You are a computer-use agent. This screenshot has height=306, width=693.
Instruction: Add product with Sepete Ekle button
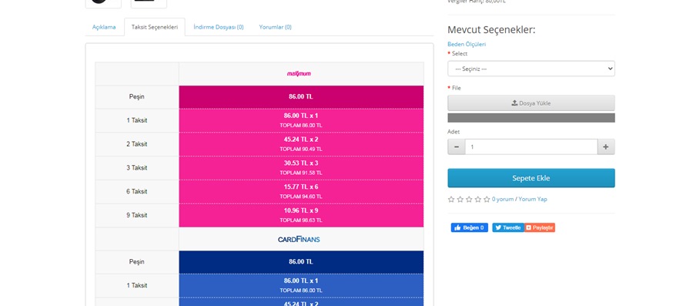tap(531, 178)
